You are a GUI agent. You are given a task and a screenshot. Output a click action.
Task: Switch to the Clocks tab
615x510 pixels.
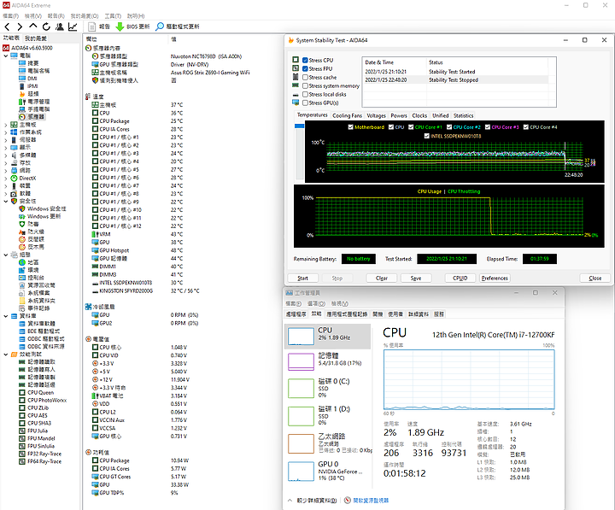(x=419, y=115)
